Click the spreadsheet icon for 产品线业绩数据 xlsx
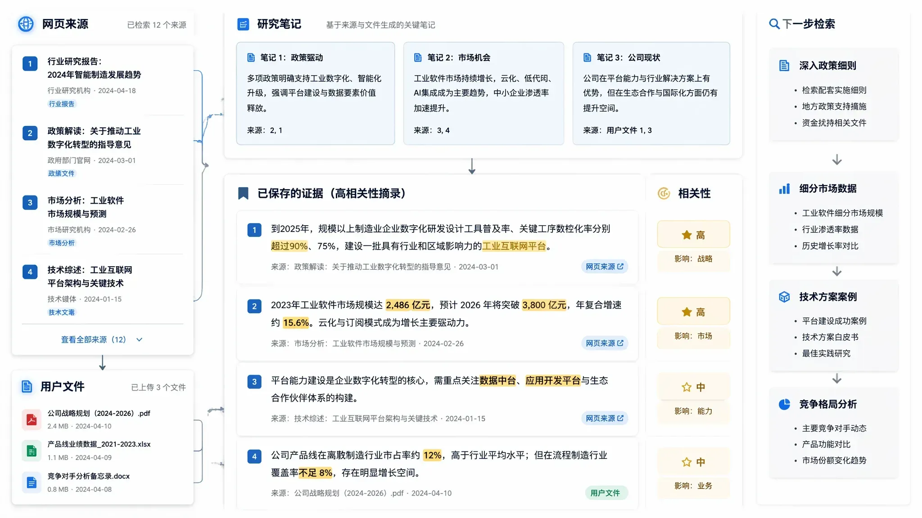 [32, 451]
